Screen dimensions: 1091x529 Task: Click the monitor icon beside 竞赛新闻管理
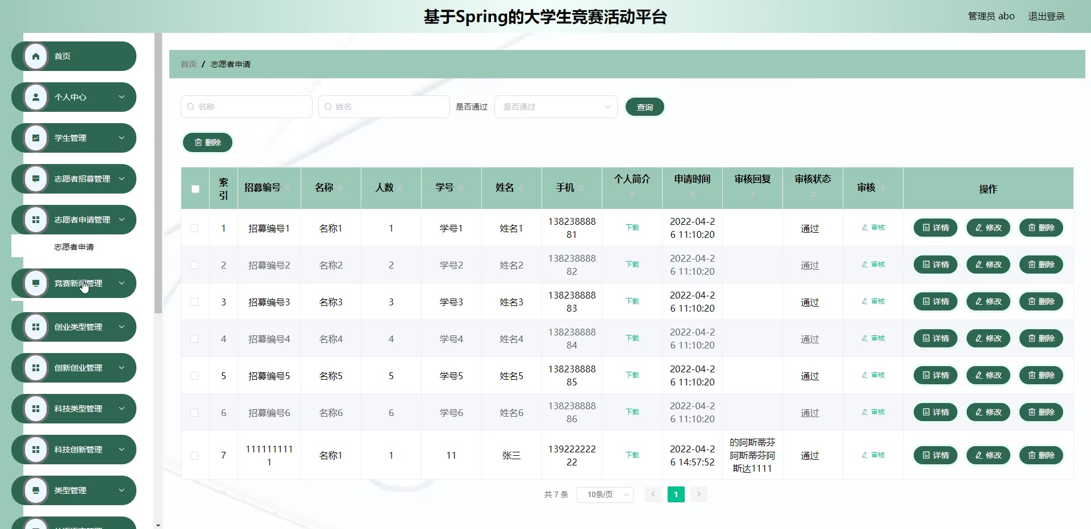[x=36, y=283]
